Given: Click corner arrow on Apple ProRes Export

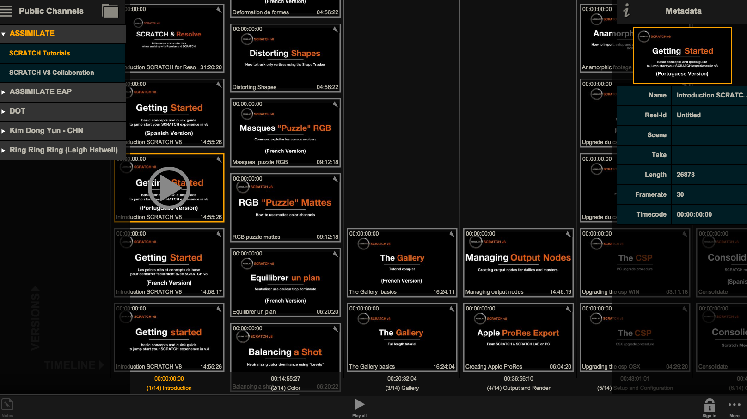Looking at the screenshot, I should [x=568, y=309].
